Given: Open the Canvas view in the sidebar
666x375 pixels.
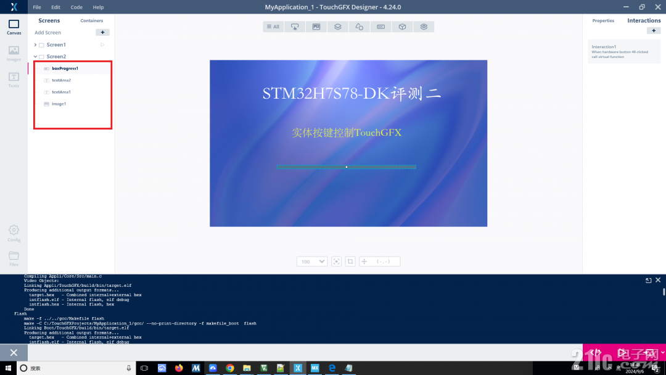Looking at the screenshot, I should [14, 27].
